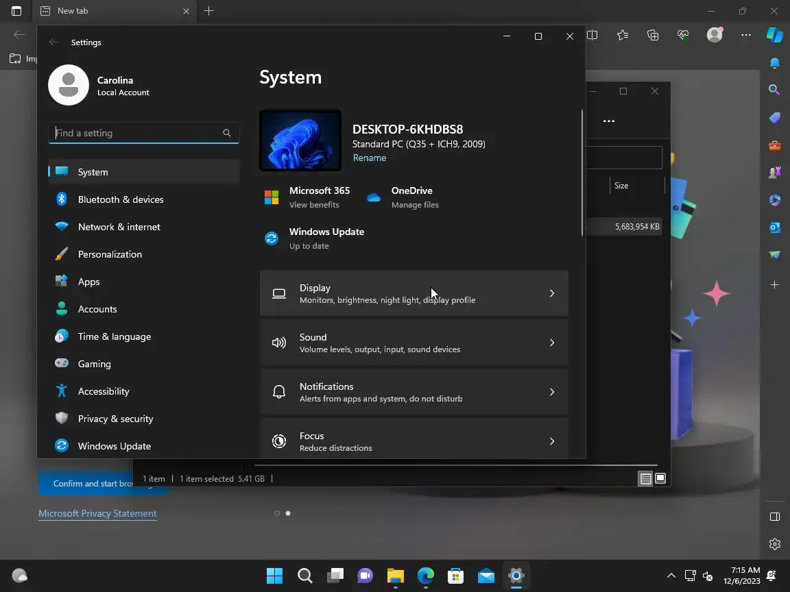Open Personalization settings category
This screenshot has height=592, width=790.
click(143, 254)
